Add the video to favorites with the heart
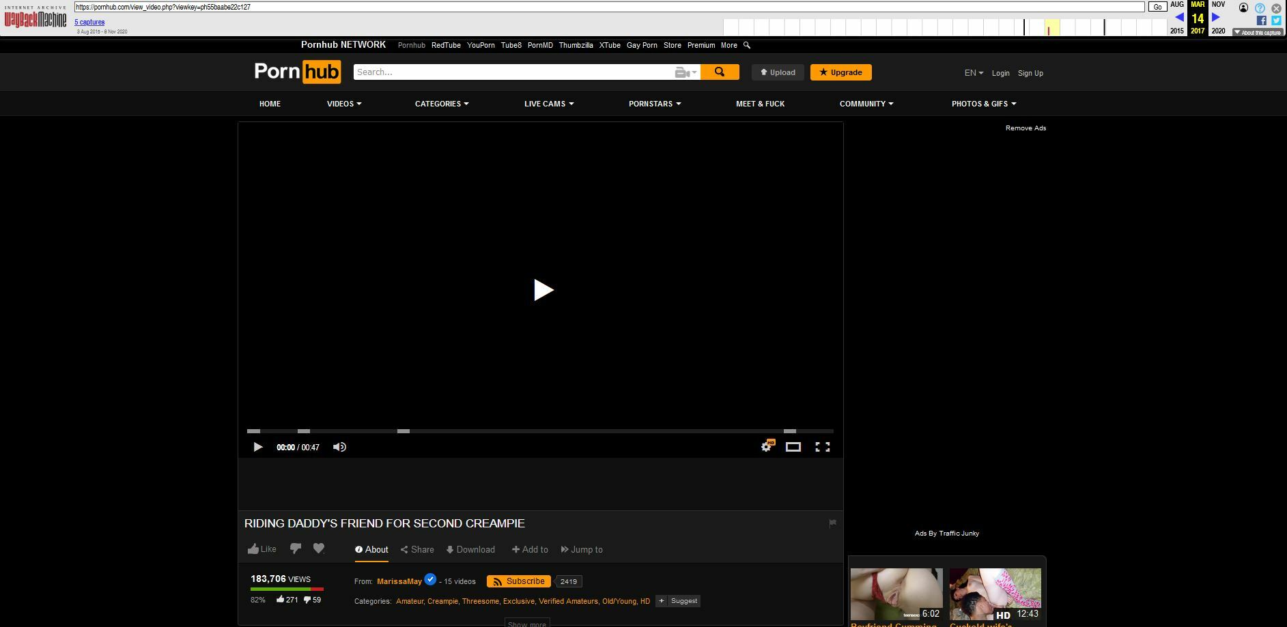The image size is (1287, 627). click(x=318, y=549)
